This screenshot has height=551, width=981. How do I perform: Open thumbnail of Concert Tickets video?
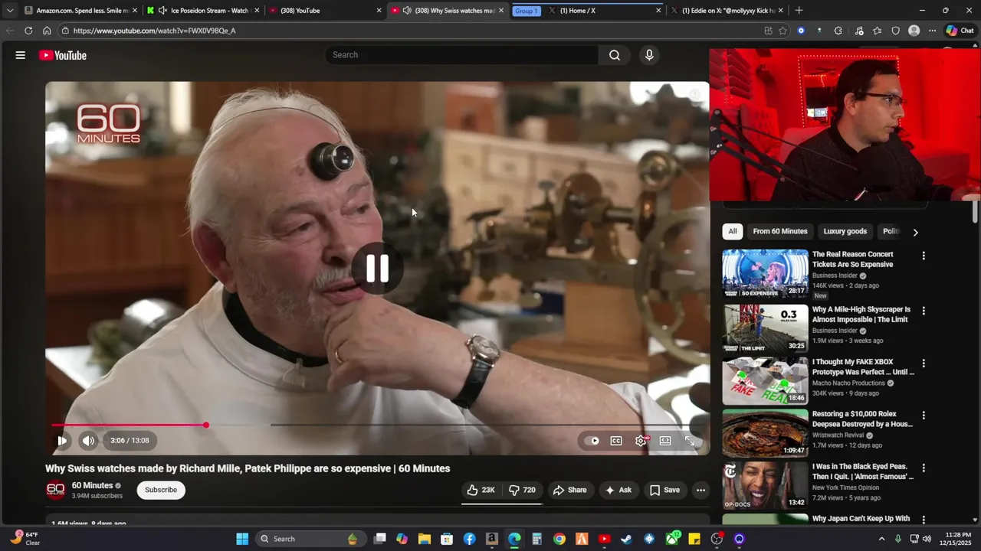tap(765, 273)
